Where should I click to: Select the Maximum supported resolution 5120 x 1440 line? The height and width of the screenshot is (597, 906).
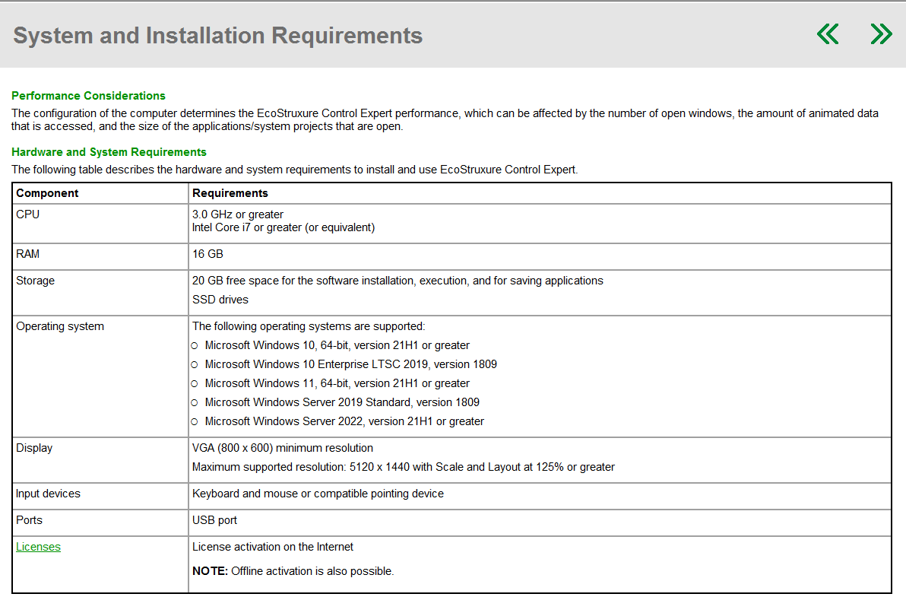(x=404, y=468)
